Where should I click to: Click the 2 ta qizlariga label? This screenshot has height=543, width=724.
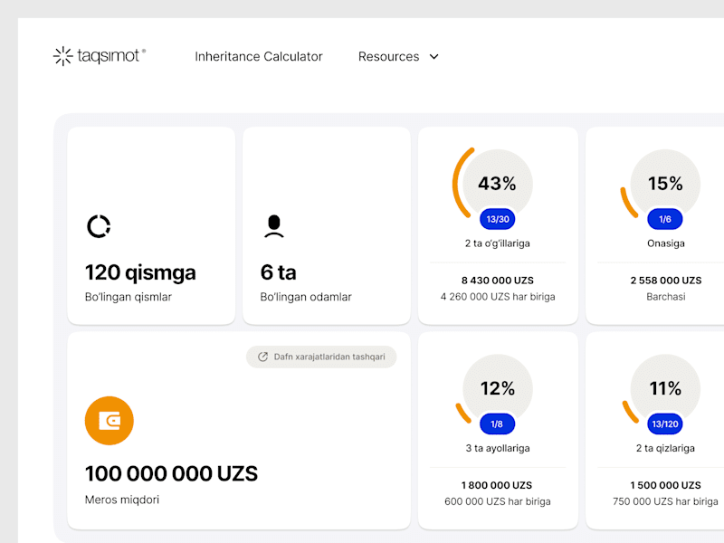(x=665, y=448)
